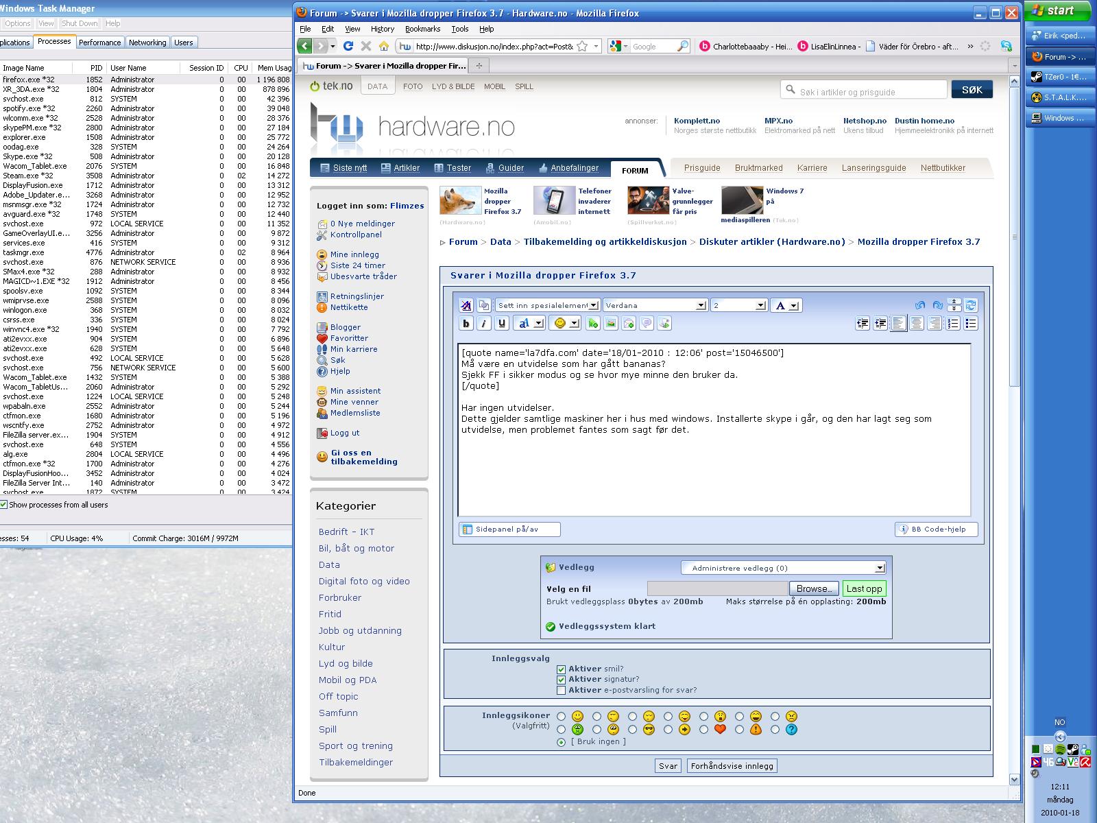Open the text style aI dropdown

coord(530,323)
